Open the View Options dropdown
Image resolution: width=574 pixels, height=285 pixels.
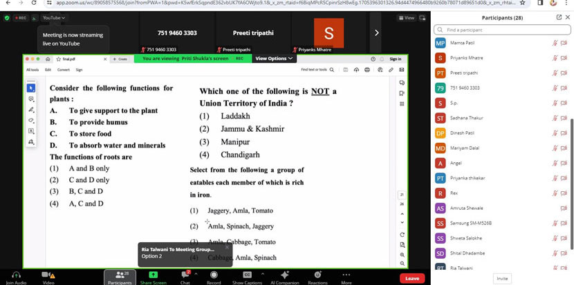pos(274,59)
